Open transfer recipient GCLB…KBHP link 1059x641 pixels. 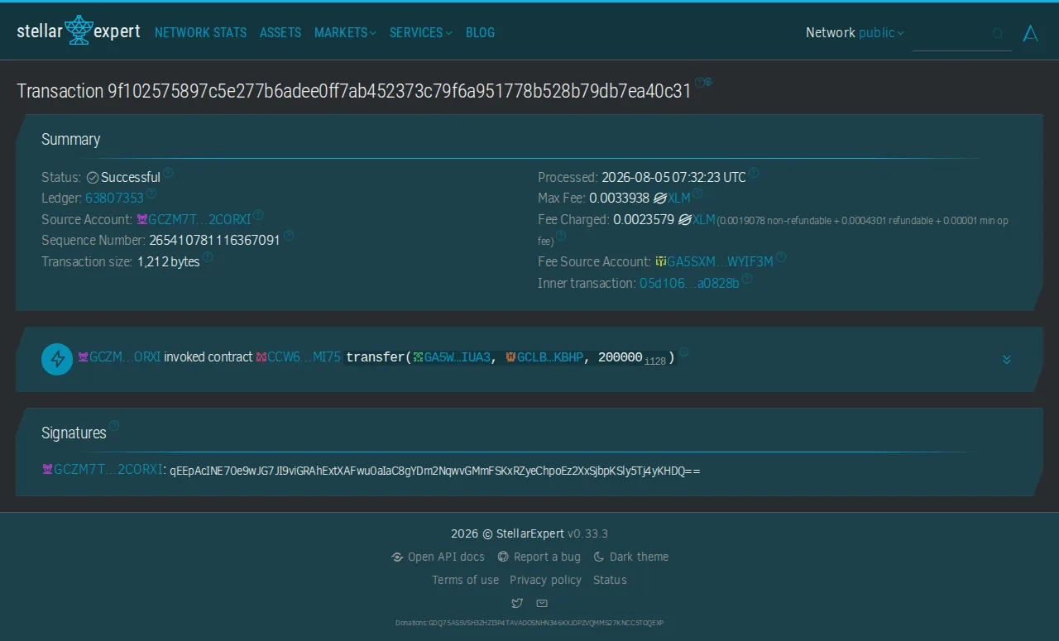[550, 357]
